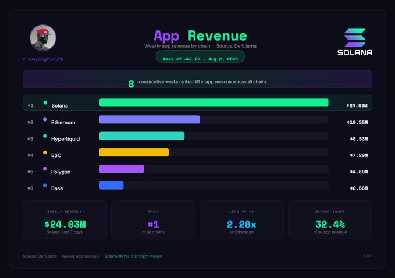Click the Solana logo icon
The image size is (395, 278).
tap(355, 38)
